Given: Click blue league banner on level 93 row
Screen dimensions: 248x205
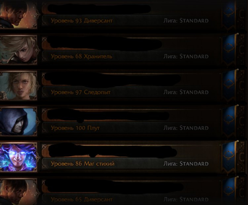Looking at the screenshot, I should 229,15.
